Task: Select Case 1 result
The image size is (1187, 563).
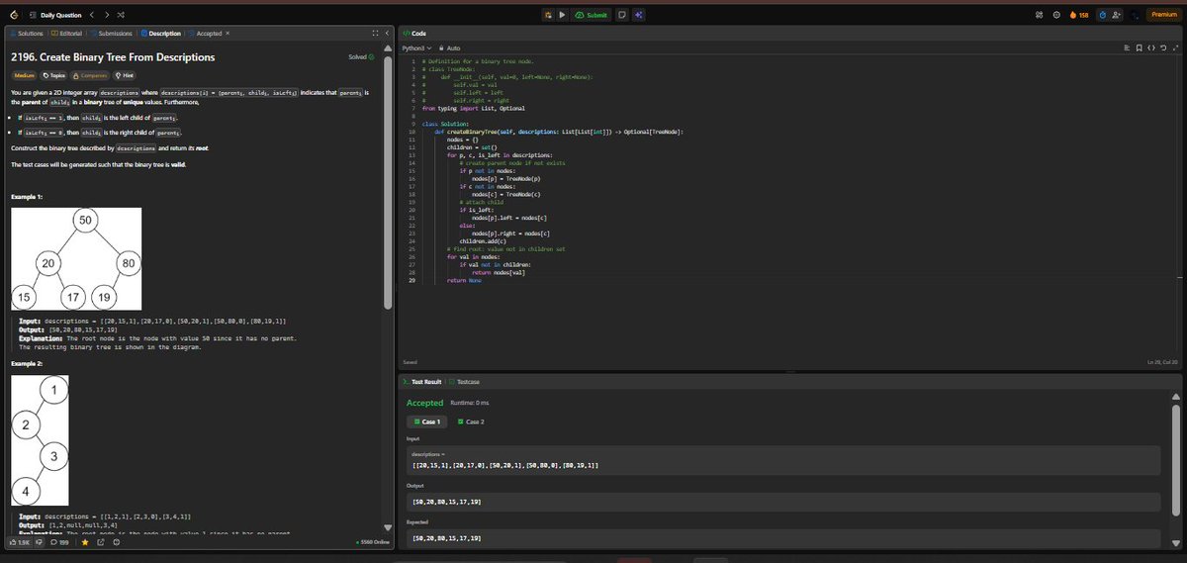Action: click(428, 422)
